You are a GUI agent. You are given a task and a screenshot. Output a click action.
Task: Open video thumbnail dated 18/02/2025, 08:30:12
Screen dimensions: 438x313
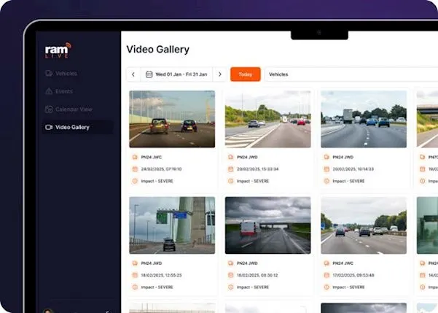click(x=268, y=225)
